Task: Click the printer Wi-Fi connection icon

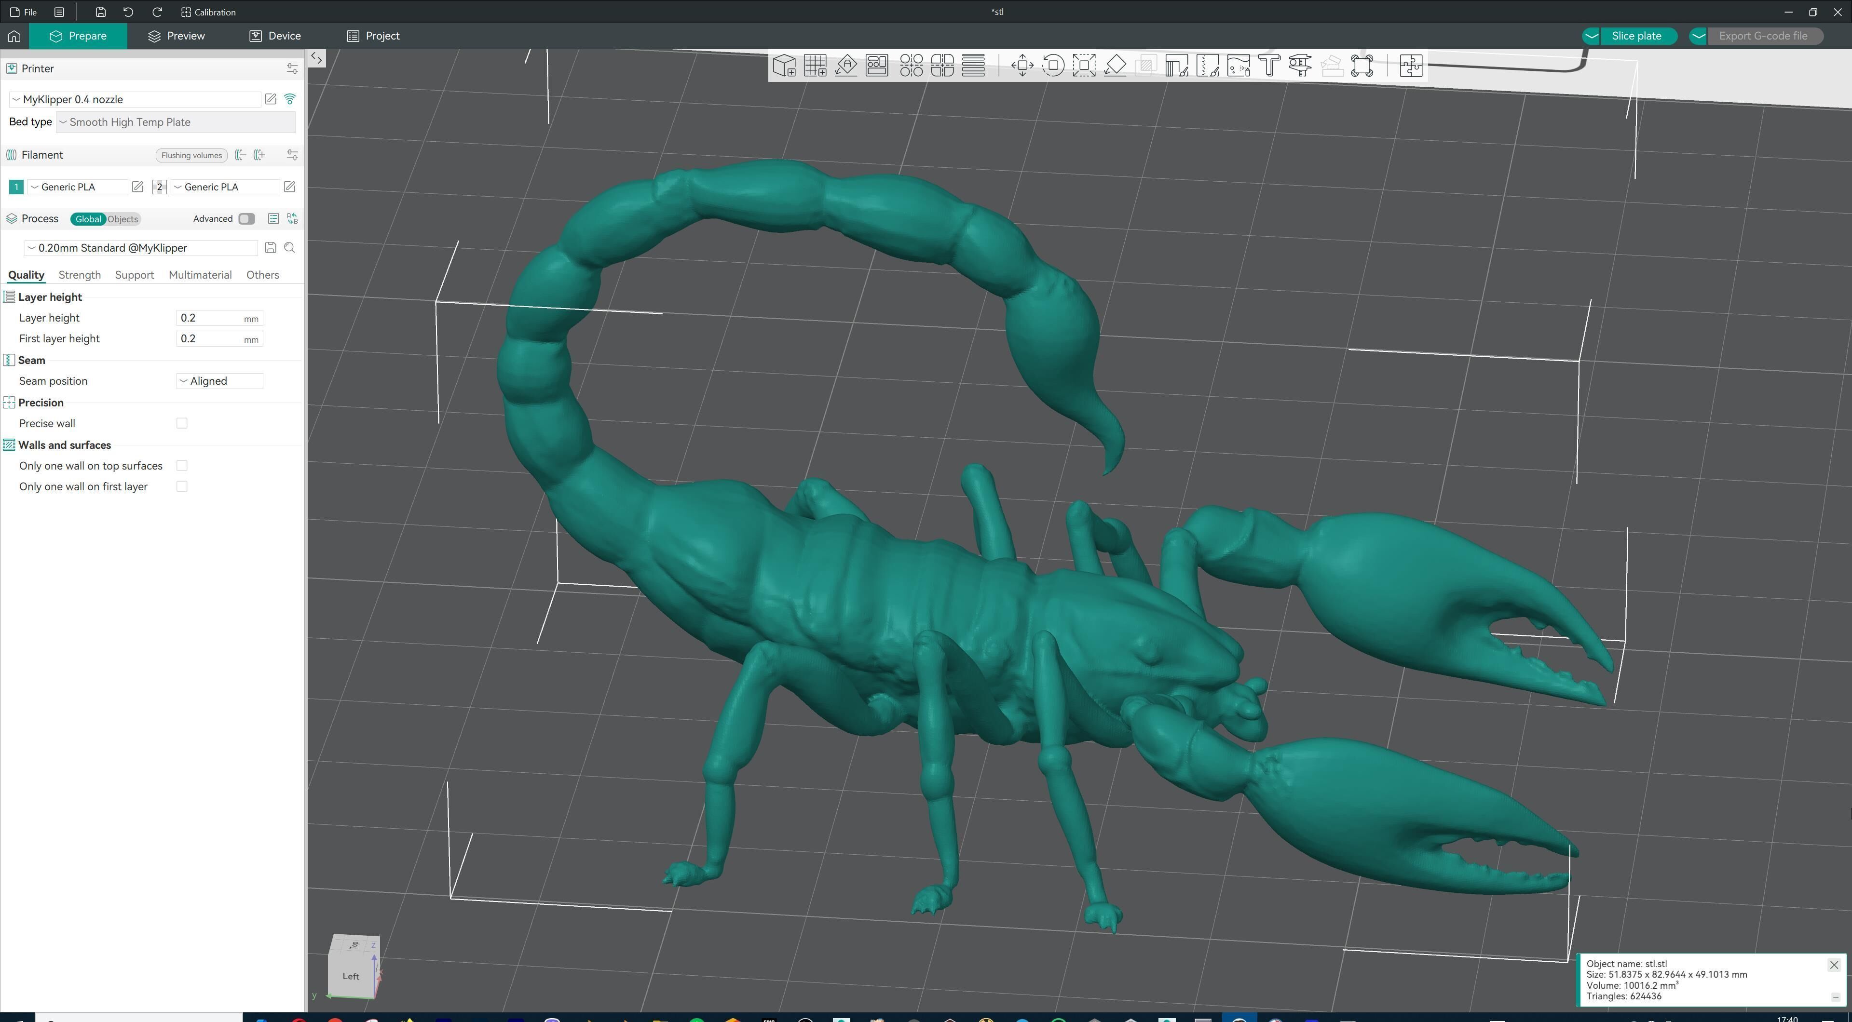Action: click(x=290, y=99)
